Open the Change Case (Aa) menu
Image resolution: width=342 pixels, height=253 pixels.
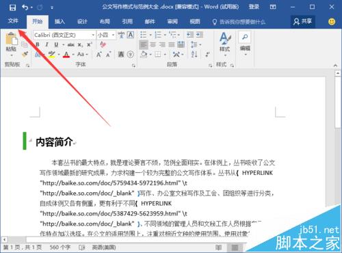(82, 54)
